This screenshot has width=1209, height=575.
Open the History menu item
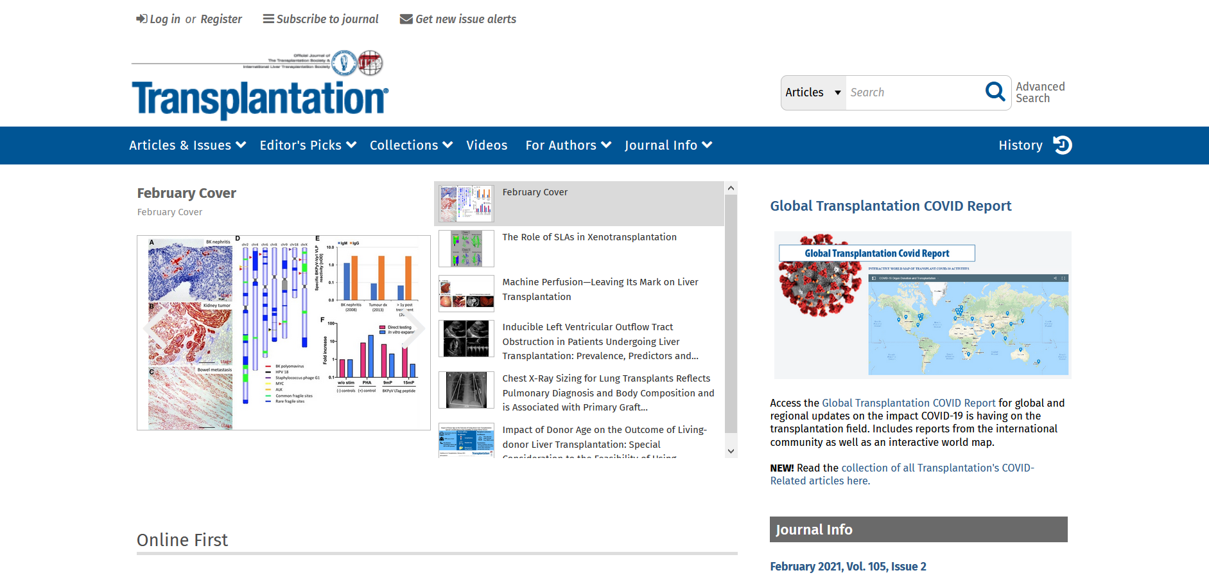(x=1020, y=145)
